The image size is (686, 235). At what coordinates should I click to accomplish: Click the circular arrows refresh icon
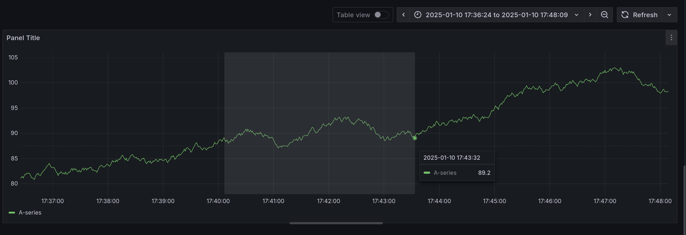click(x=625, y=15)
